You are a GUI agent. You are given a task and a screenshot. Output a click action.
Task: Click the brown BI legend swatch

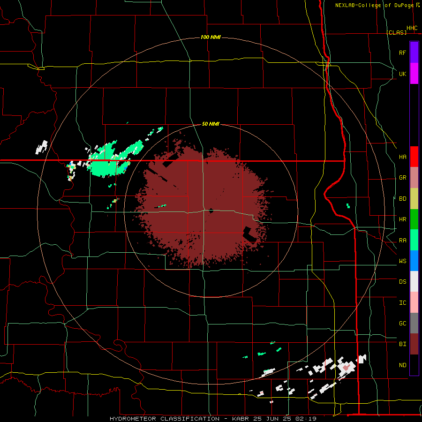414,344
